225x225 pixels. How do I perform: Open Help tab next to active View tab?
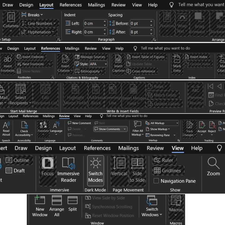(x=197, y=148)
